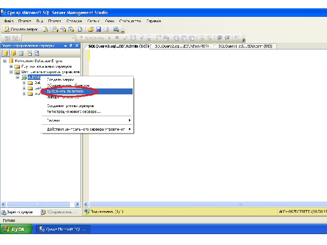Select Database Engine server type icon
The width and height of the screenshot is (327, 245).
pyautogui.click(x=5, y=54)
